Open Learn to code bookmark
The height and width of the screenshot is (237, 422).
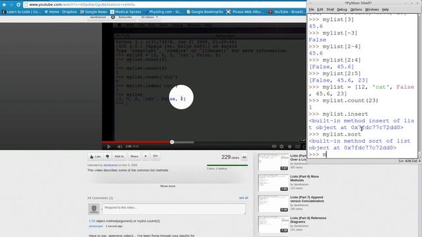(x=22, y=12)
